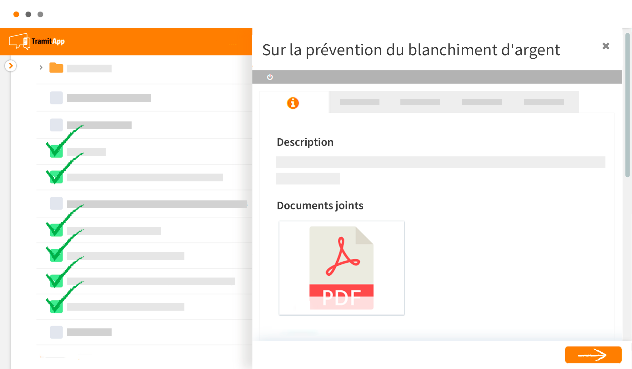Viewport: 632px width, 369px height.
Task: Click the orange window control dot
Action: [x=16, y=14]
